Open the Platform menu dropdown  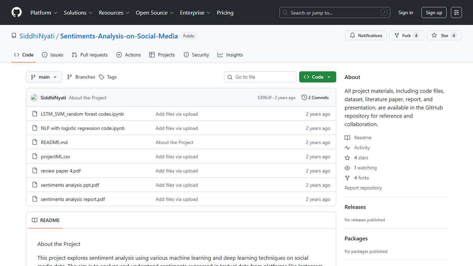[x=43, y=12]
